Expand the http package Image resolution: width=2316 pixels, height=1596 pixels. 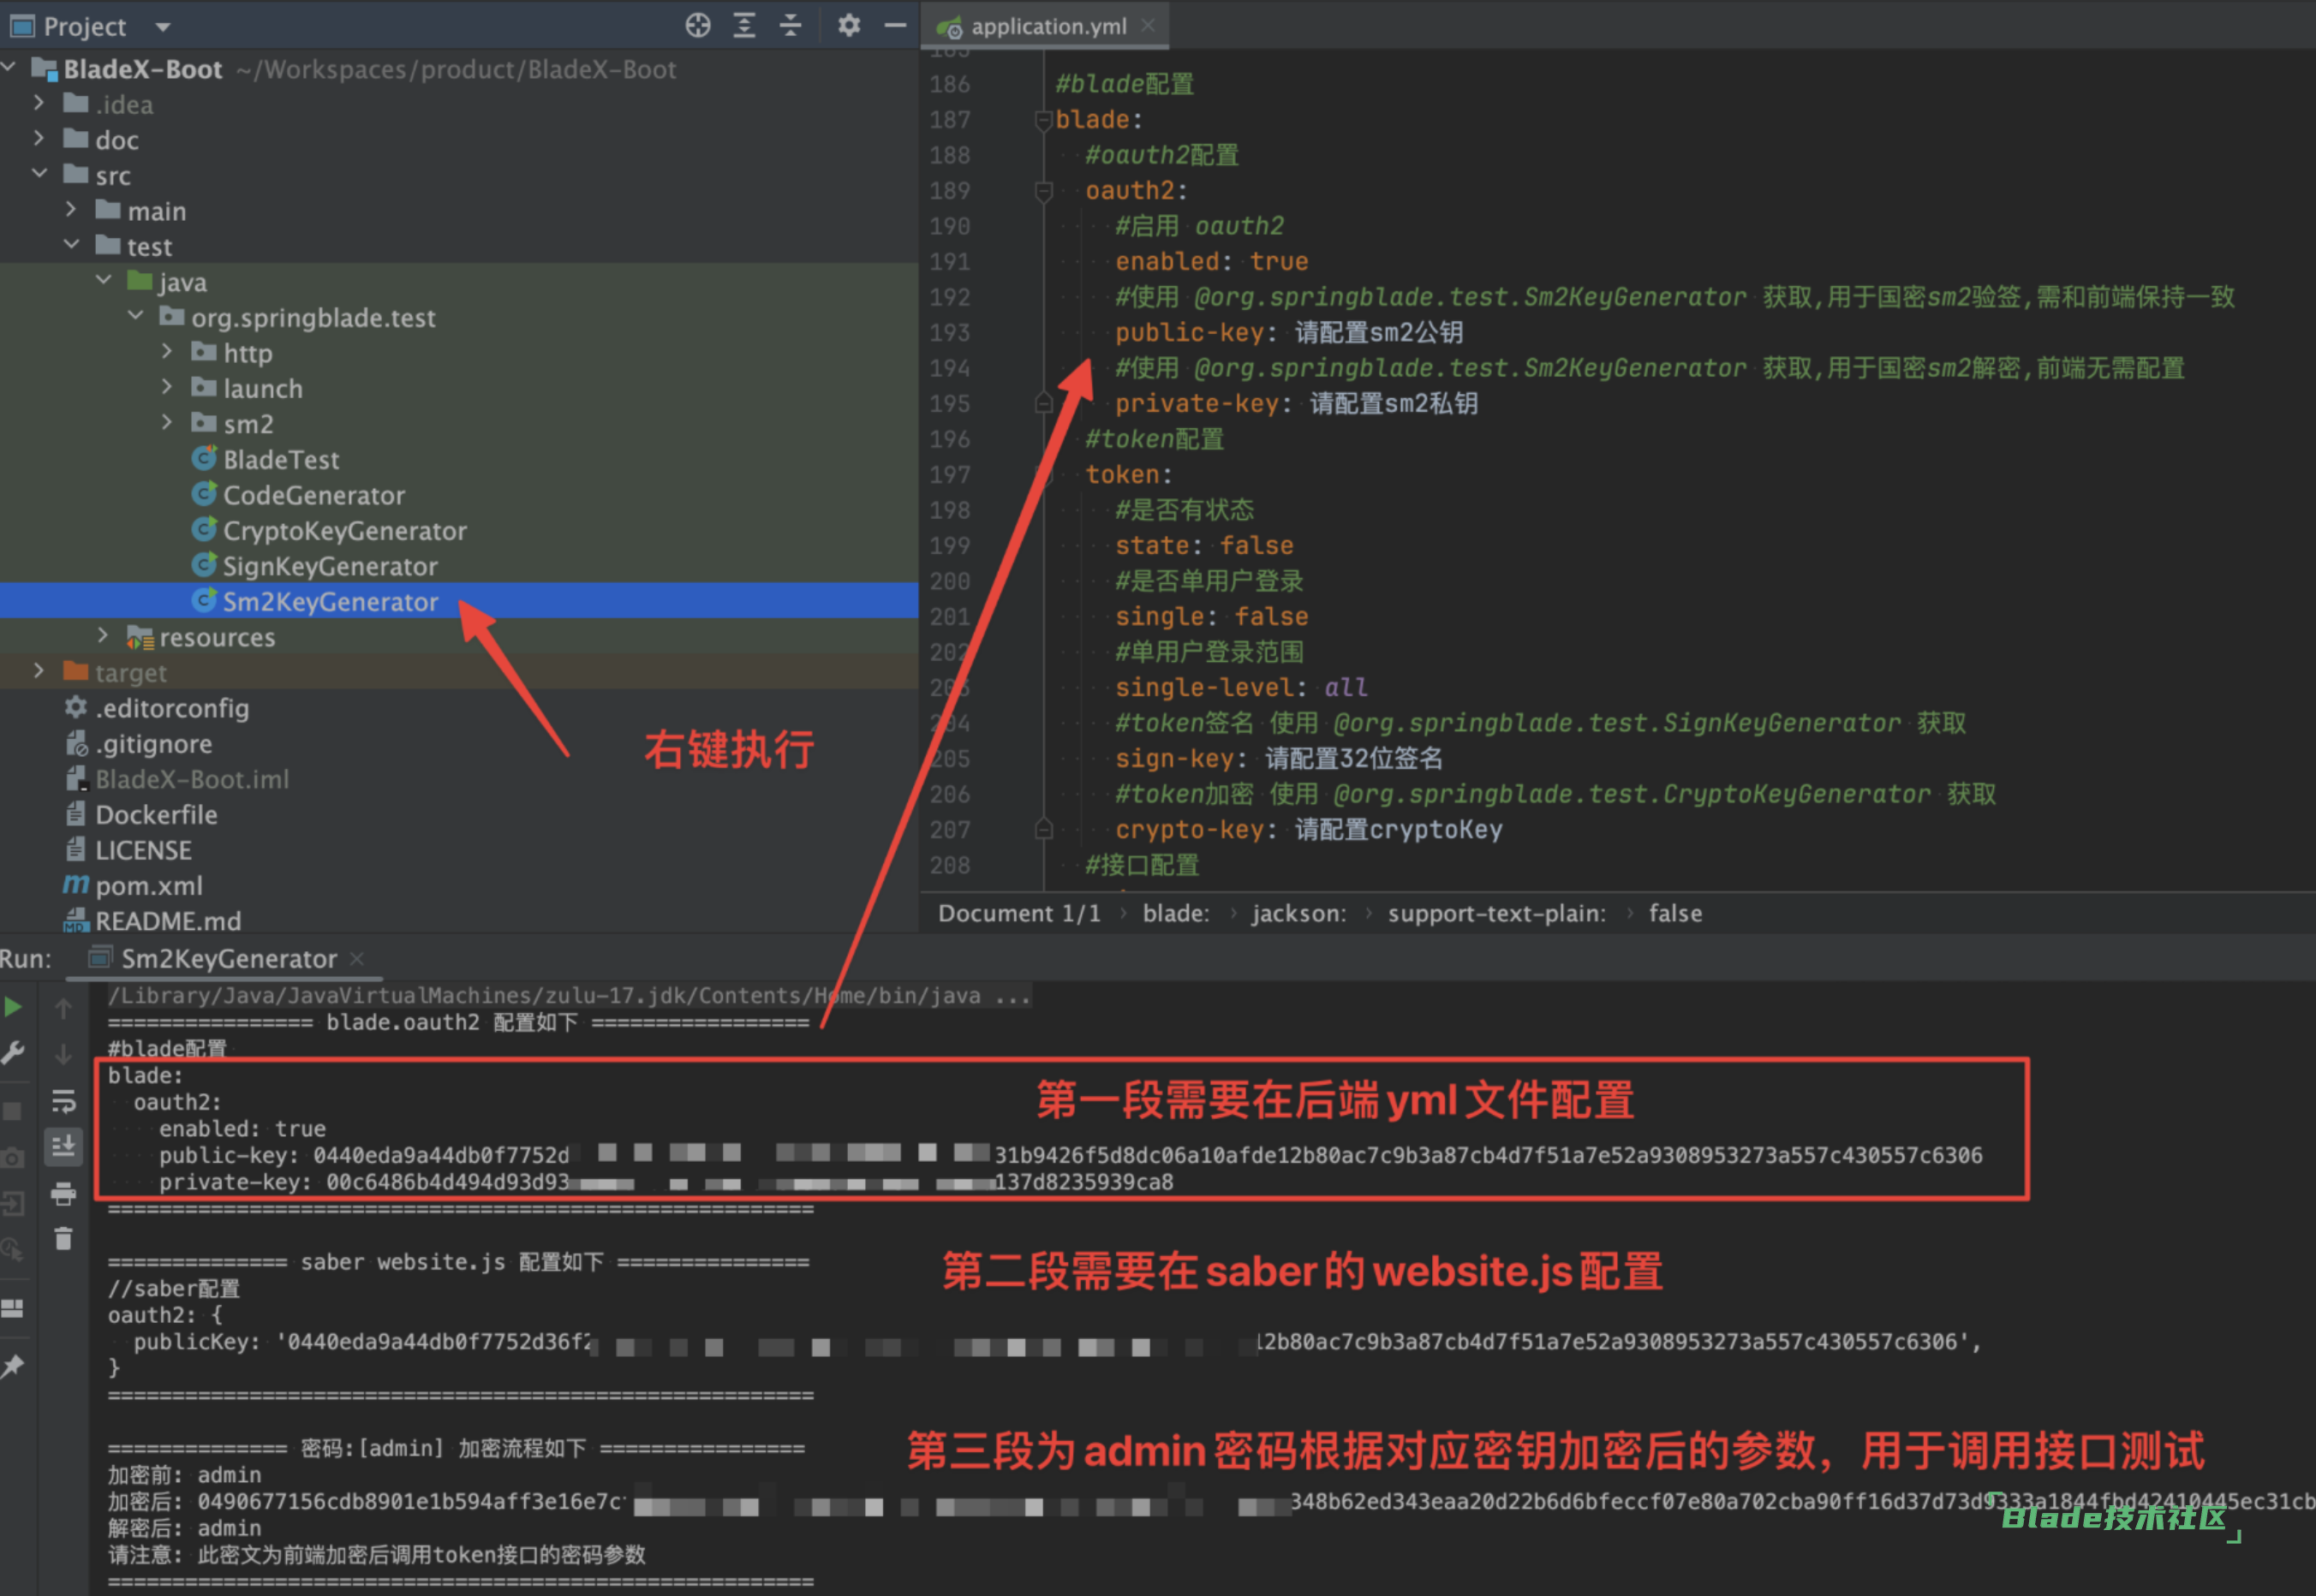pos(167,351)
